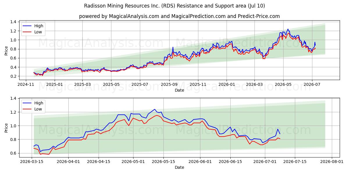The height and width of the screenshot is (174, 349).
Task: Click the '2026-07-15' date label
Action: tap(295, 162)
